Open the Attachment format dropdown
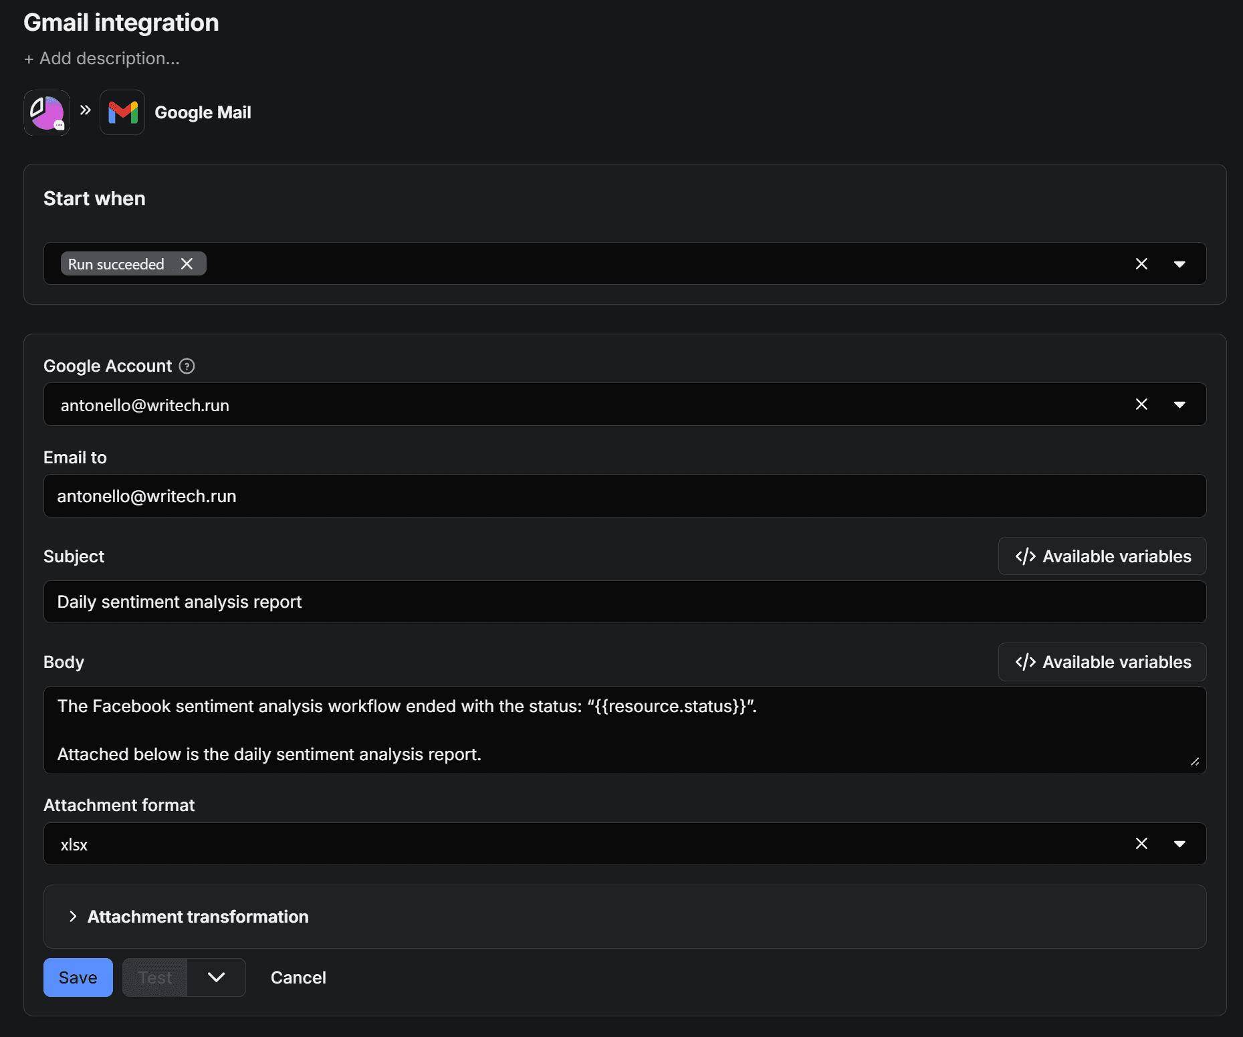 point(1179,844)
